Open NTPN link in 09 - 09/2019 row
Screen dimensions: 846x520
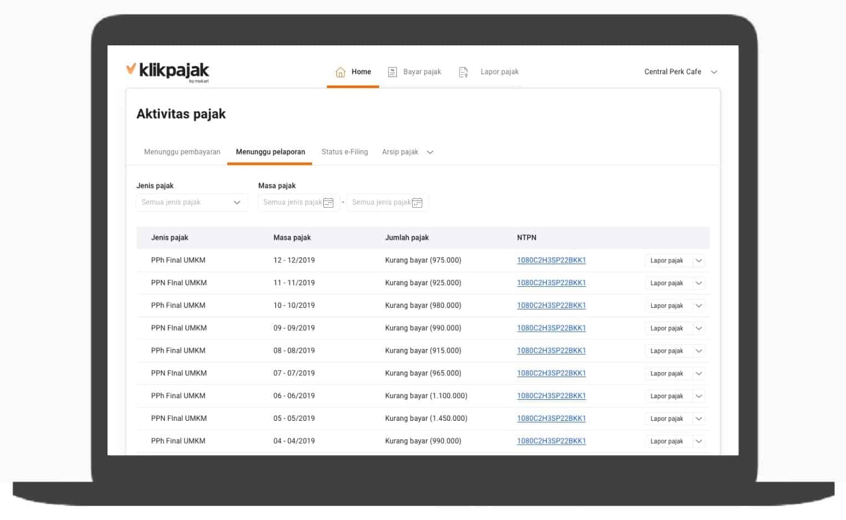point(552,328)
